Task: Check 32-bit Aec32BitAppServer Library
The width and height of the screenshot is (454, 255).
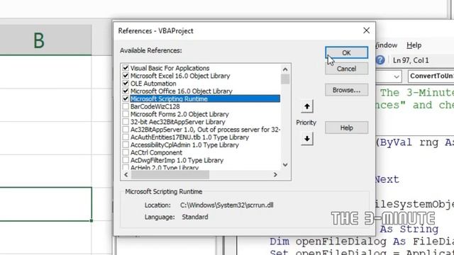Action: pyautogui.click(x=126, y=122)
